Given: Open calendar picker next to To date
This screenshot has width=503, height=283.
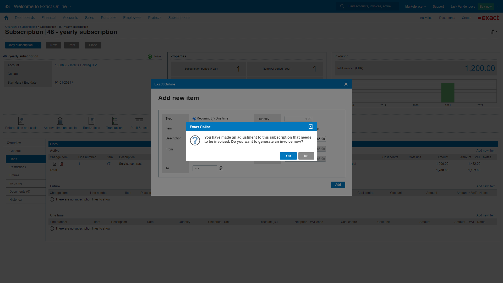Looking at the screenshot, I should pyautogui.click(x=221, y=168).
